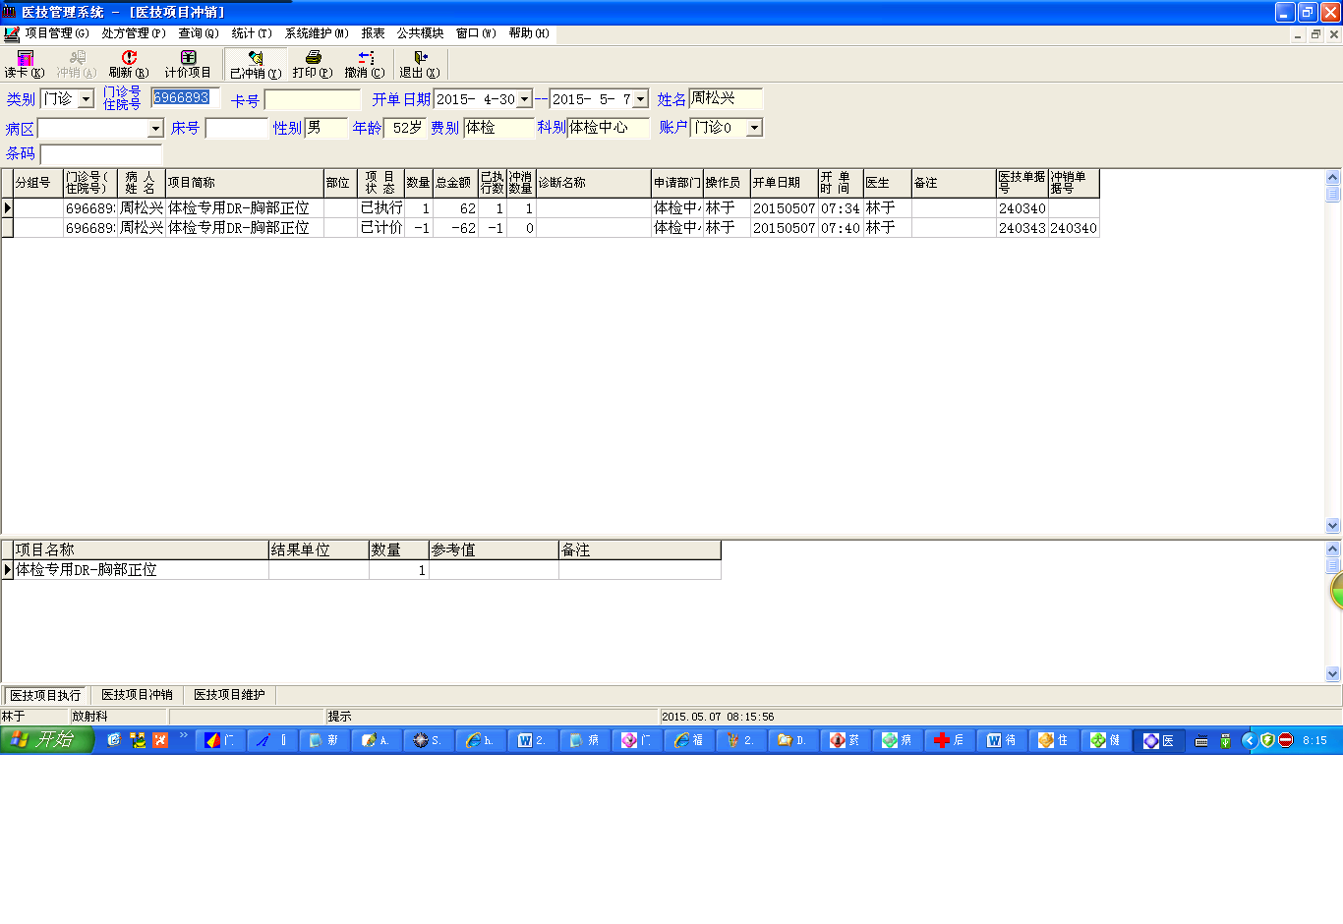
Task: Click the 退出(X) exit door icon
Action: 420,64
